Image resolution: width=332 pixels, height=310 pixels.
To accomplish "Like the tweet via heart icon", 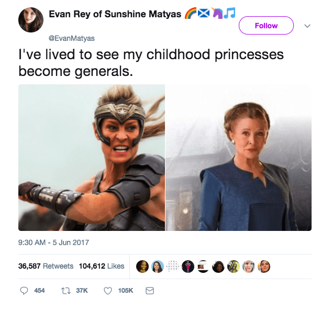I will [108, 290].
